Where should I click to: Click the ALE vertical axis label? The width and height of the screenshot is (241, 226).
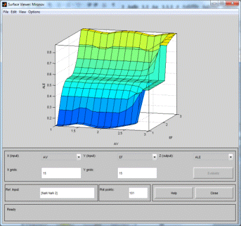pos(44,85)
